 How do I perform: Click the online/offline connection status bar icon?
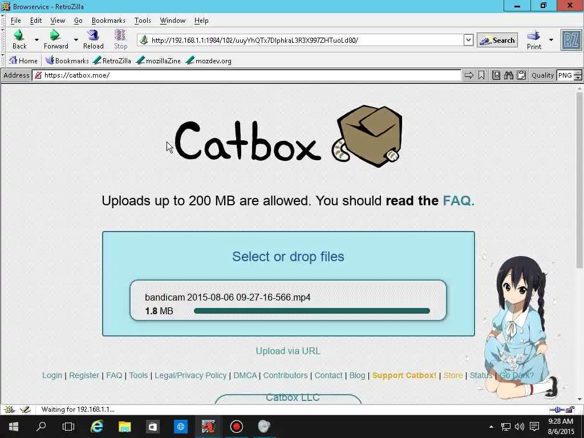[557, 409]
